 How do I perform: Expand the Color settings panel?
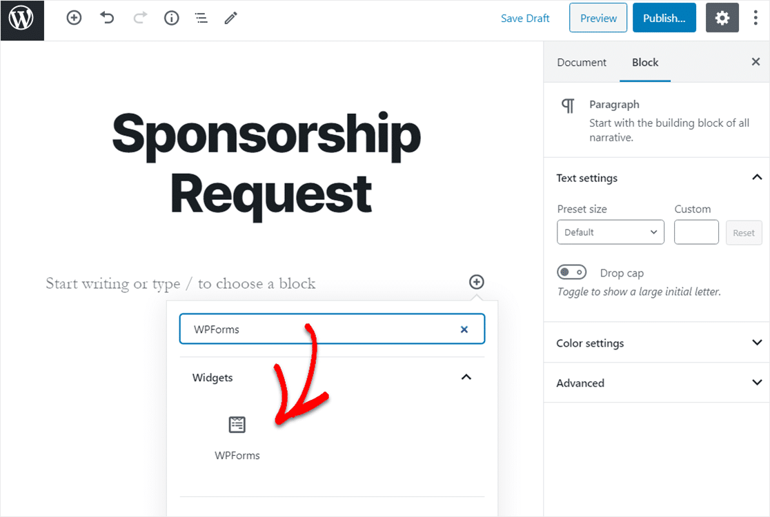point(657,343)
